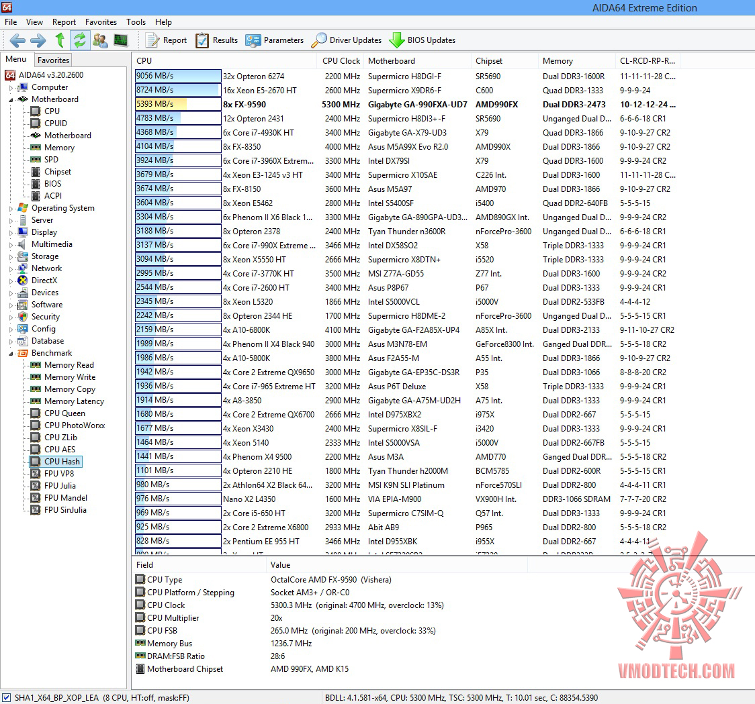The height and width of the screenshot is (704, 755).
Task: Open the Help menu
Action: click(x=163, y=22)
